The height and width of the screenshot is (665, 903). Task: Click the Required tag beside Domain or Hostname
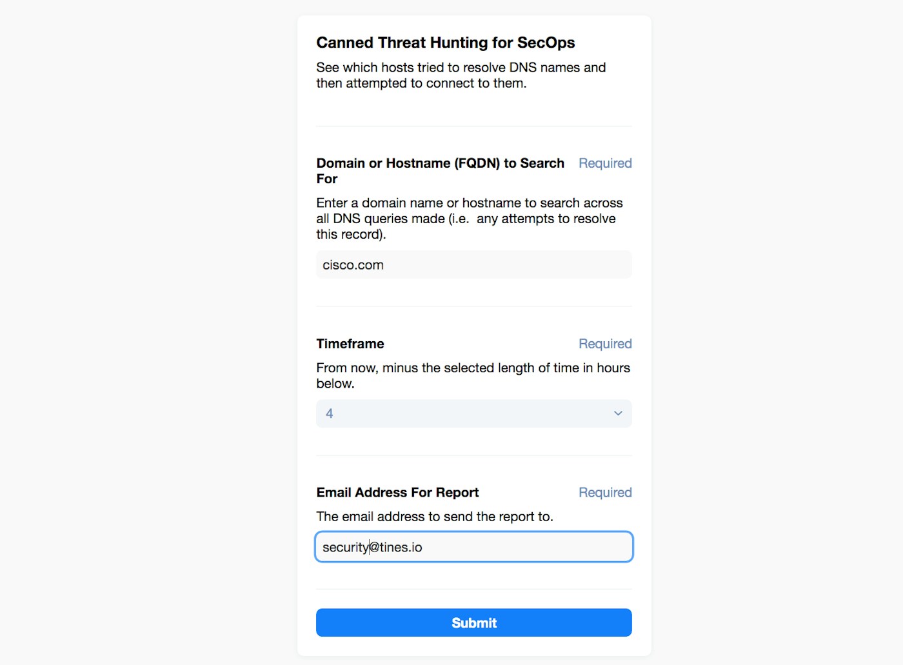pos(604,163)
